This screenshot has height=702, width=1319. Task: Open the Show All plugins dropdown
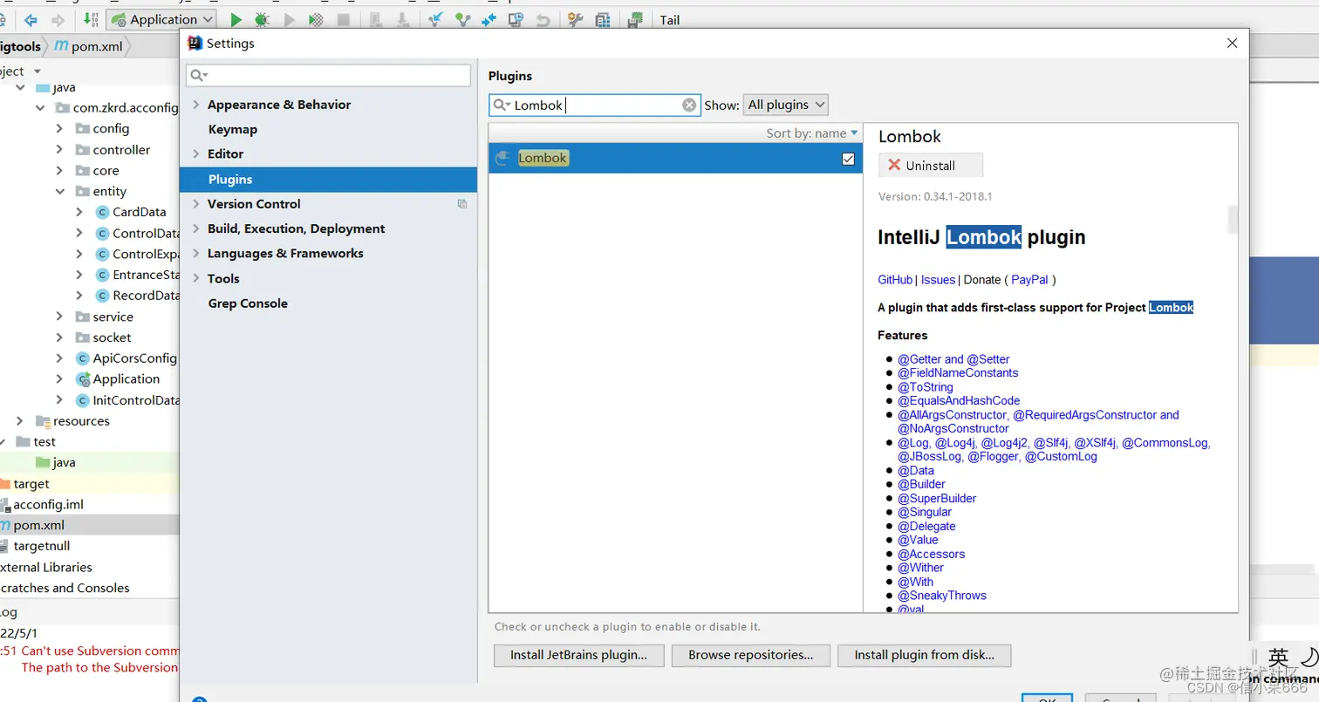(785, 105)
